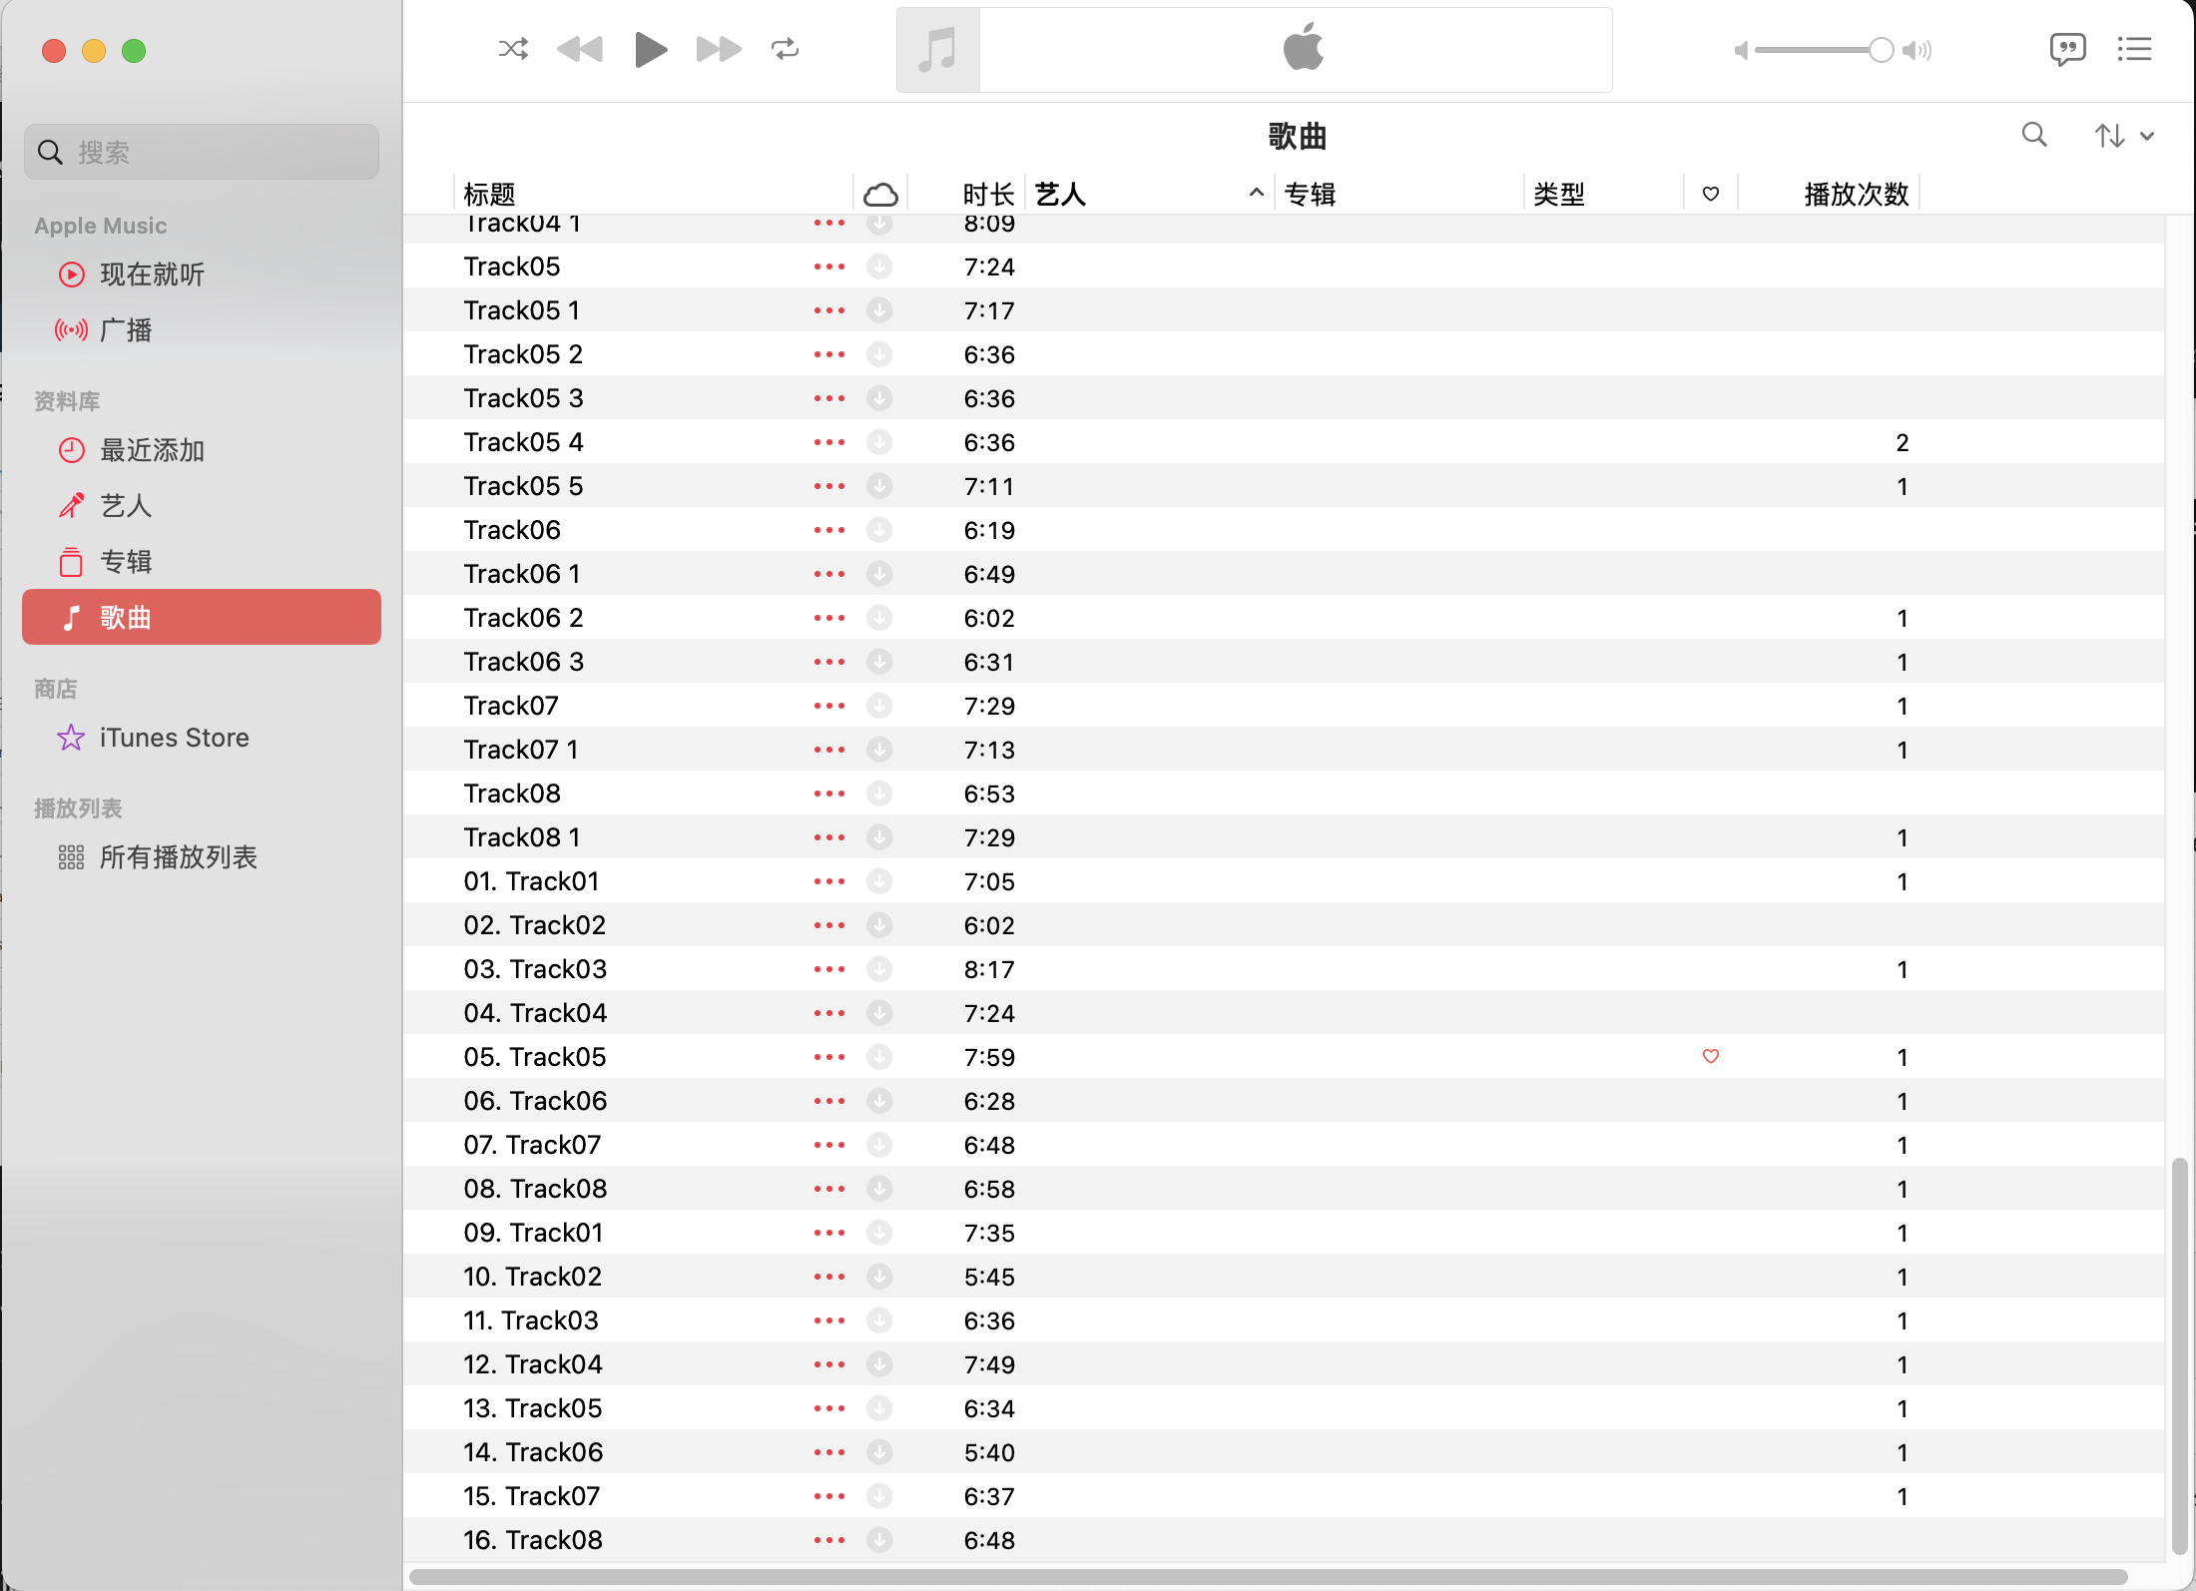2196x1591 pixels.
Task: Go back to previous track
Action: click(x=580, y=49)
